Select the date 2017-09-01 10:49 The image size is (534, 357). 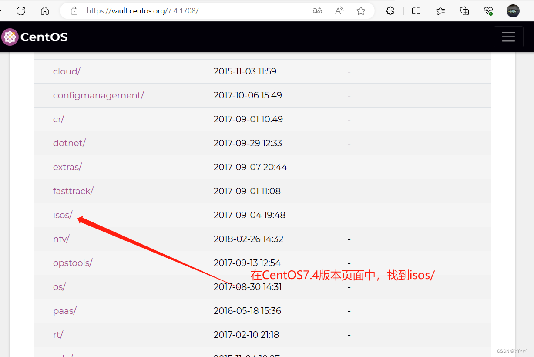(248, 119)
